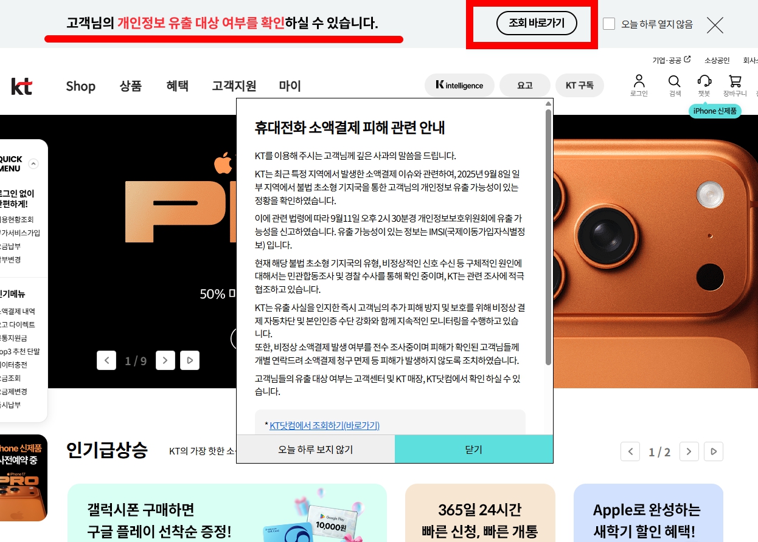Click 'KT닷컴에서 조회하기(바로가기)' link

[x=324, y=425]
